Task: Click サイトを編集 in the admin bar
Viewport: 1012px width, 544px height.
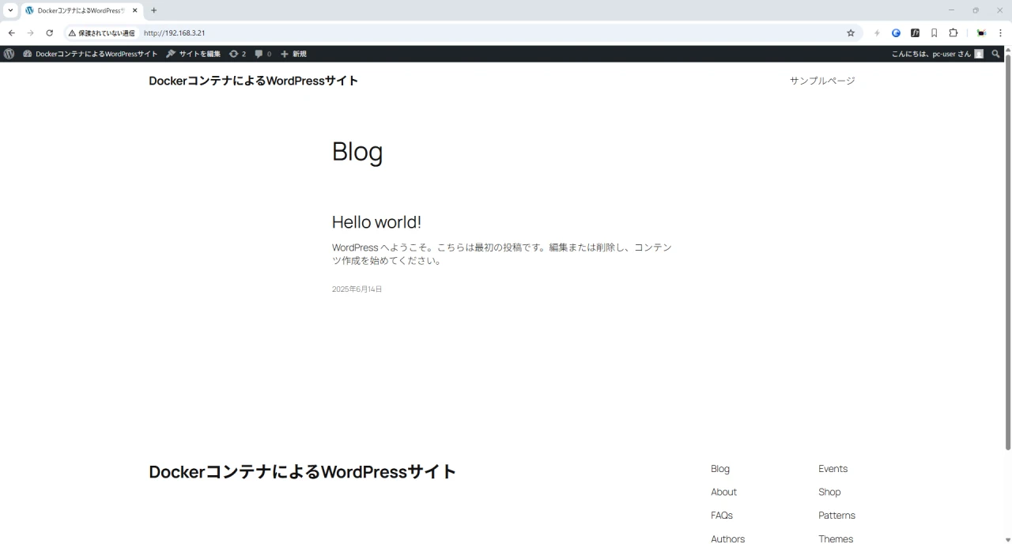Action: [193, 54]
